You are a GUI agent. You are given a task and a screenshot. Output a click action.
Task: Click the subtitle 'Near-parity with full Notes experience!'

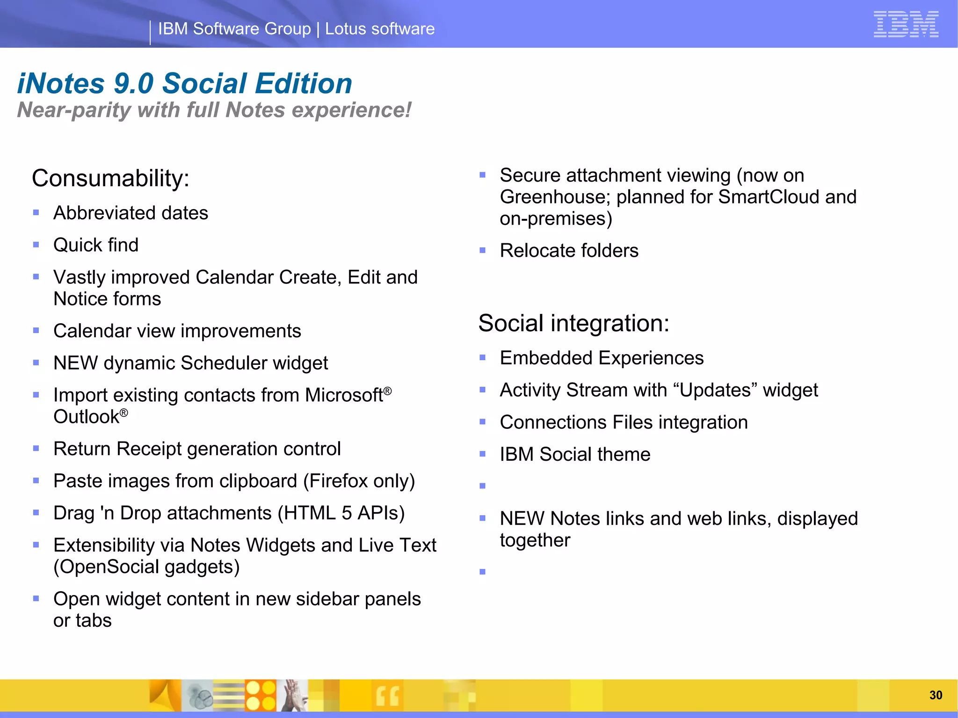(x=214, y=110)
